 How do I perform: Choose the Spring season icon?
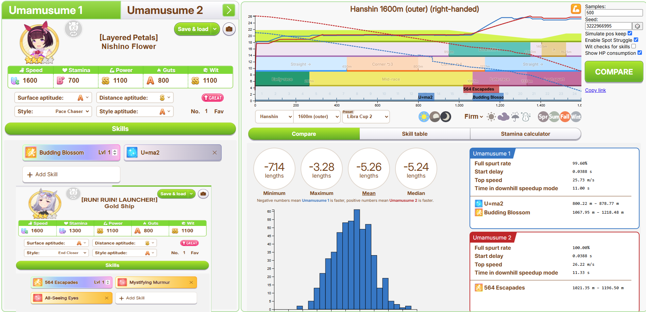click(x=543, y=117)
